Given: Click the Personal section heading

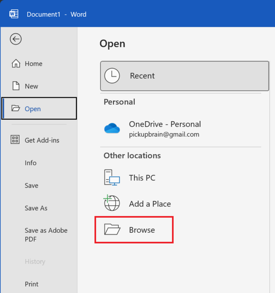Looking at the screenshot, I should pyautogui.click(x=119, y=102).
